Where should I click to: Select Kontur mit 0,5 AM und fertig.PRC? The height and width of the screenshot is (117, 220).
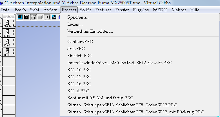coord(100,98)
